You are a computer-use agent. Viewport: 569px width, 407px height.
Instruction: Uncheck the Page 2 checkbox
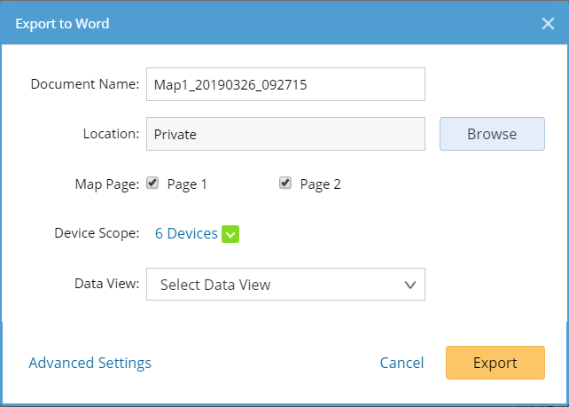click(x=285, y=184)
